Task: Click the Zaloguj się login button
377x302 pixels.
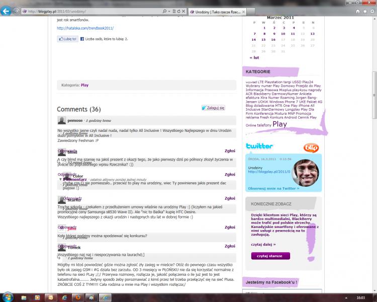Action: coord(213,108)
